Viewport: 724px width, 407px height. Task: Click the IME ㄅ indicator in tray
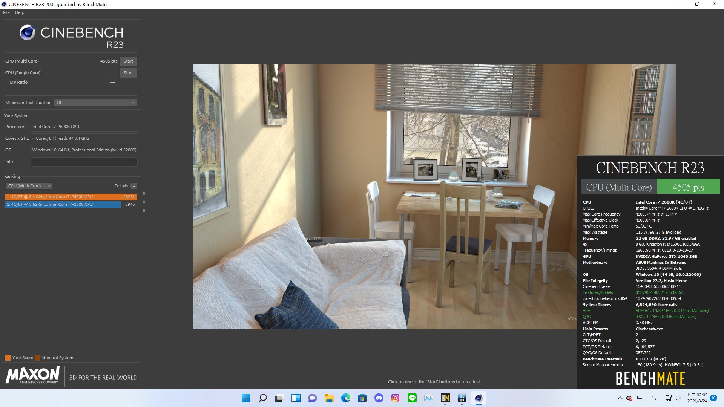(654, 398)
